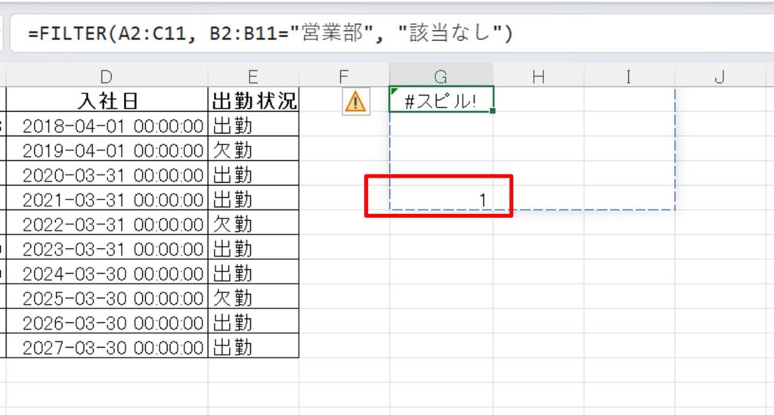Image resolution: width=774 pixels, height=415 pixels.
Task: Select cell with date 2026-03-30 00:00:00
Action: pyautogui.click(x=107, y=322)
